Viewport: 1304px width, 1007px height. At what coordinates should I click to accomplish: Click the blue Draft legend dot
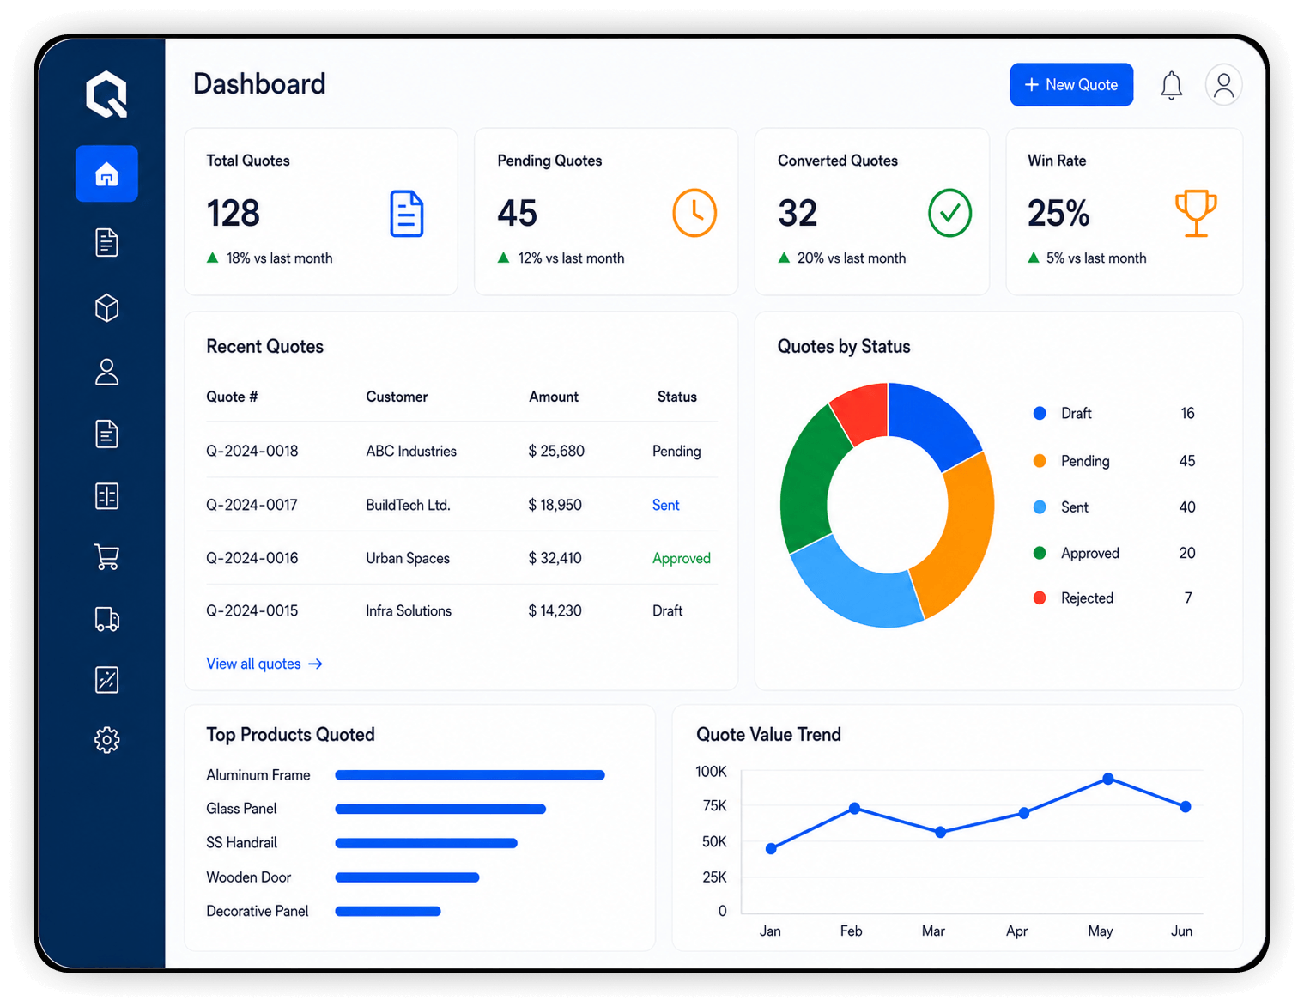click(1040, 413)
